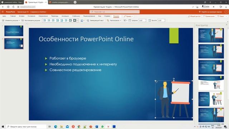This screenshot has height=129, width=229.
Task: Open the Оформление ribbon tab
Action: tap(43, 16)
